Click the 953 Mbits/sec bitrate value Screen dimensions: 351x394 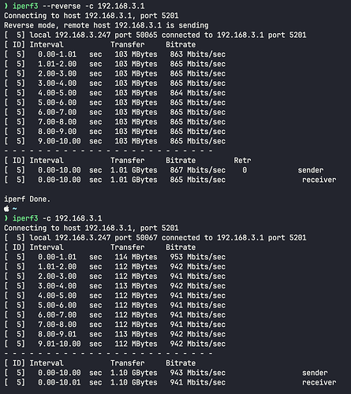point(198,257)
